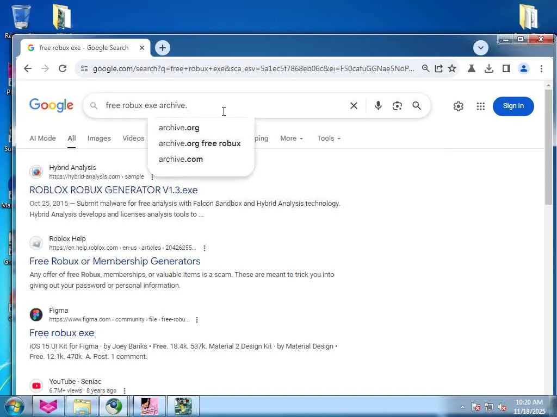Click the muted volume tray icon
The width and height of the screenshot is (557, 417).
click(502, 407)
